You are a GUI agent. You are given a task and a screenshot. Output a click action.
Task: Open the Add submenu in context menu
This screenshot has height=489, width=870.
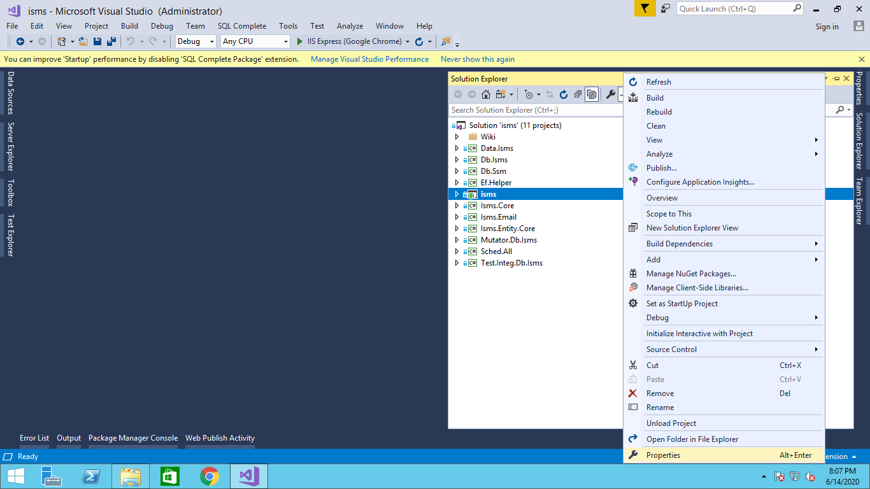724,260
